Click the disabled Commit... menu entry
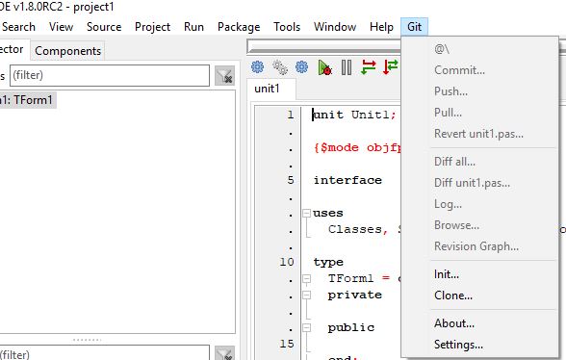This screenshot has width=566, height=360. [x=480, y=70]
